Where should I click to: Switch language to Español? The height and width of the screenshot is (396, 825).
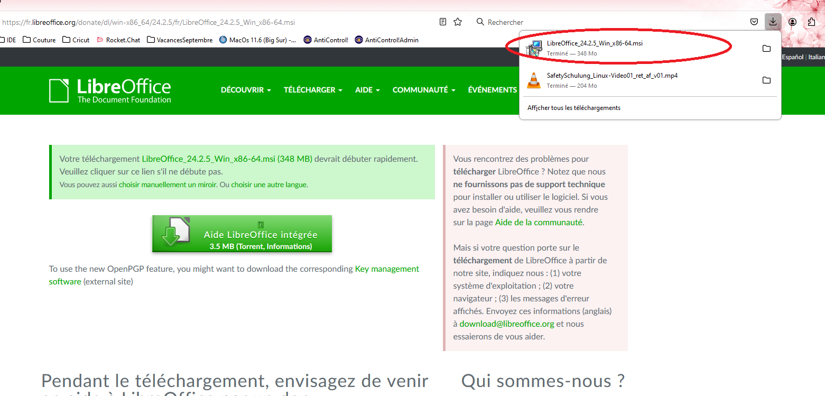(792, 57)
